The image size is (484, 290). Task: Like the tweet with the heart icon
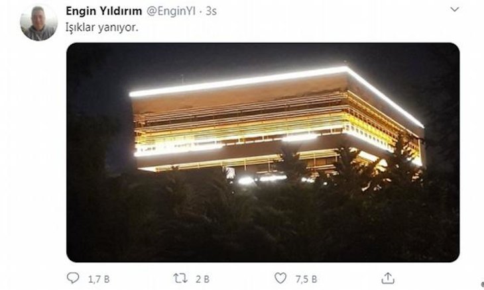[x=280, y=278]
